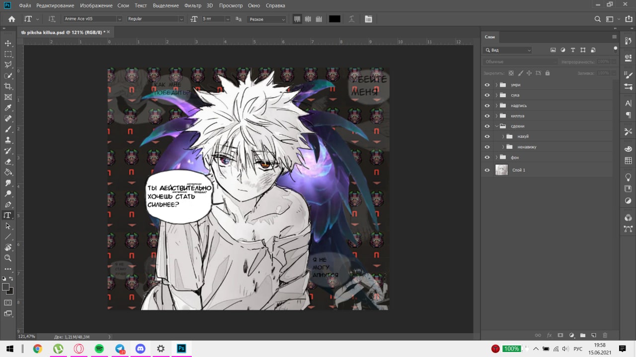
Task: Open the font size 5 пт dropdown
Action: pos(228,19)
